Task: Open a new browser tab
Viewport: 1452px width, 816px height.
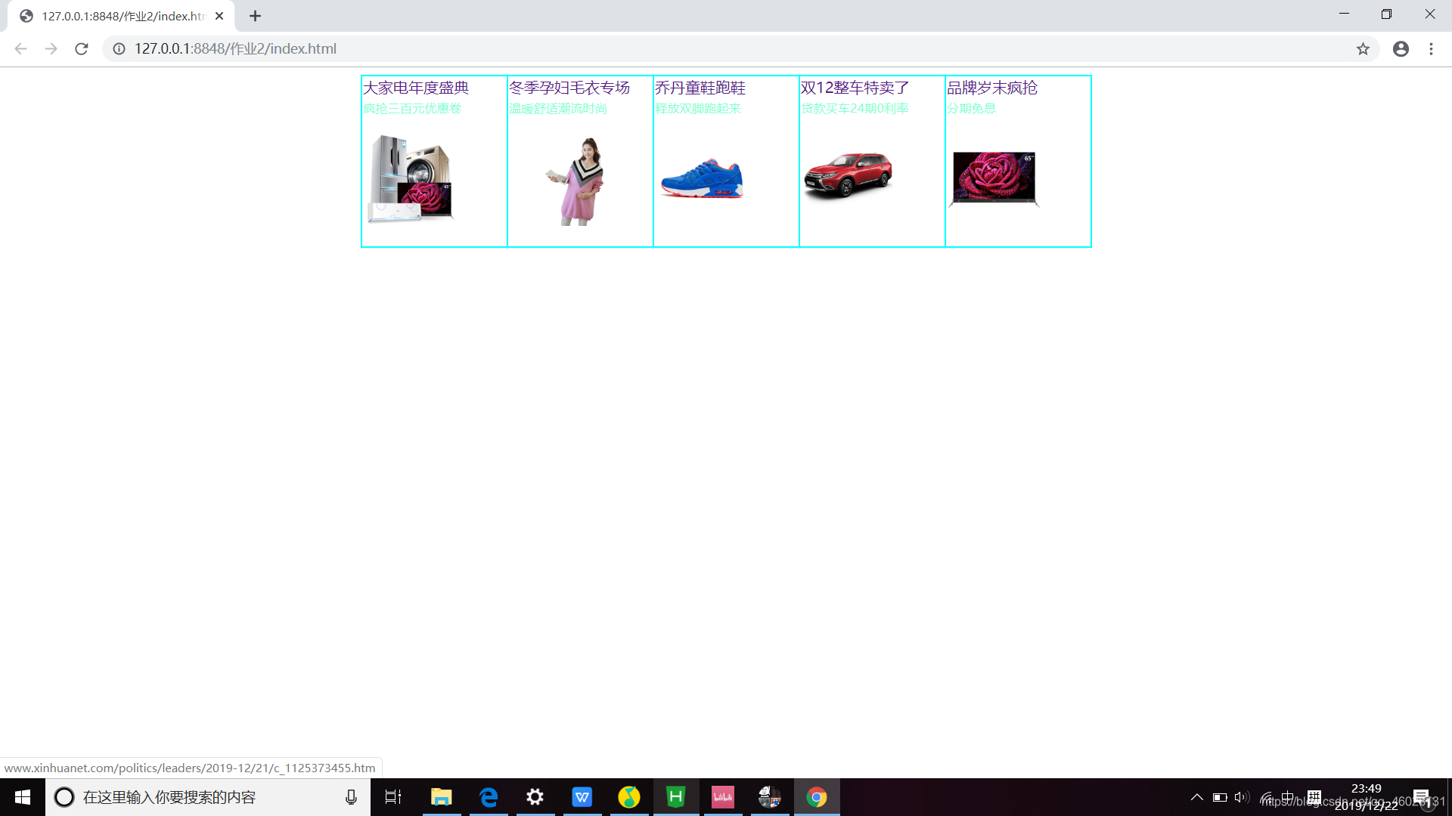Action: pos(255,16)
